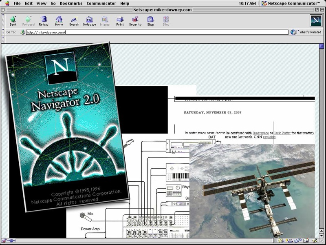326x245 pixels.
Task: Click the security lock icon in status bar
Action: coord(4,241)
